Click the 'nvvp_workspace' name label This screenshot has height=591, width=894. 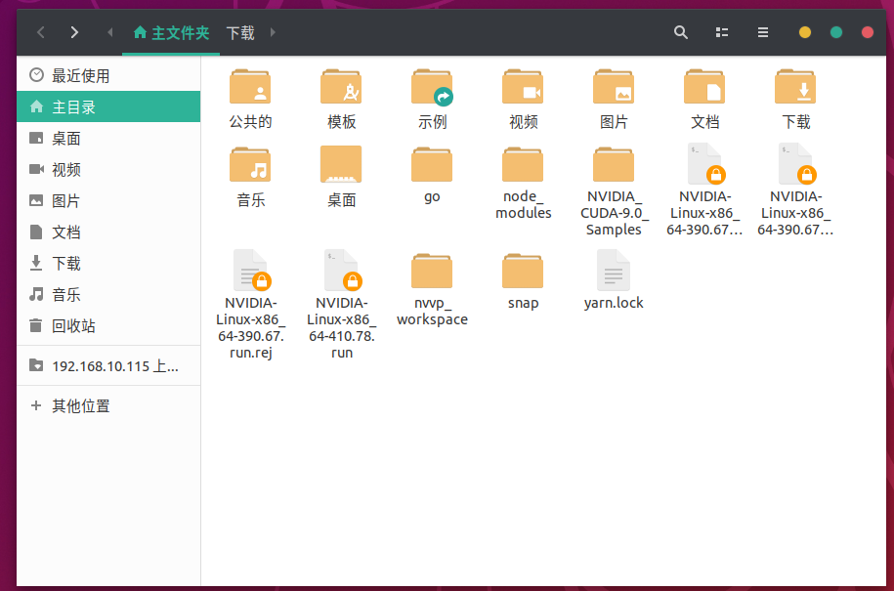point(432,312)
